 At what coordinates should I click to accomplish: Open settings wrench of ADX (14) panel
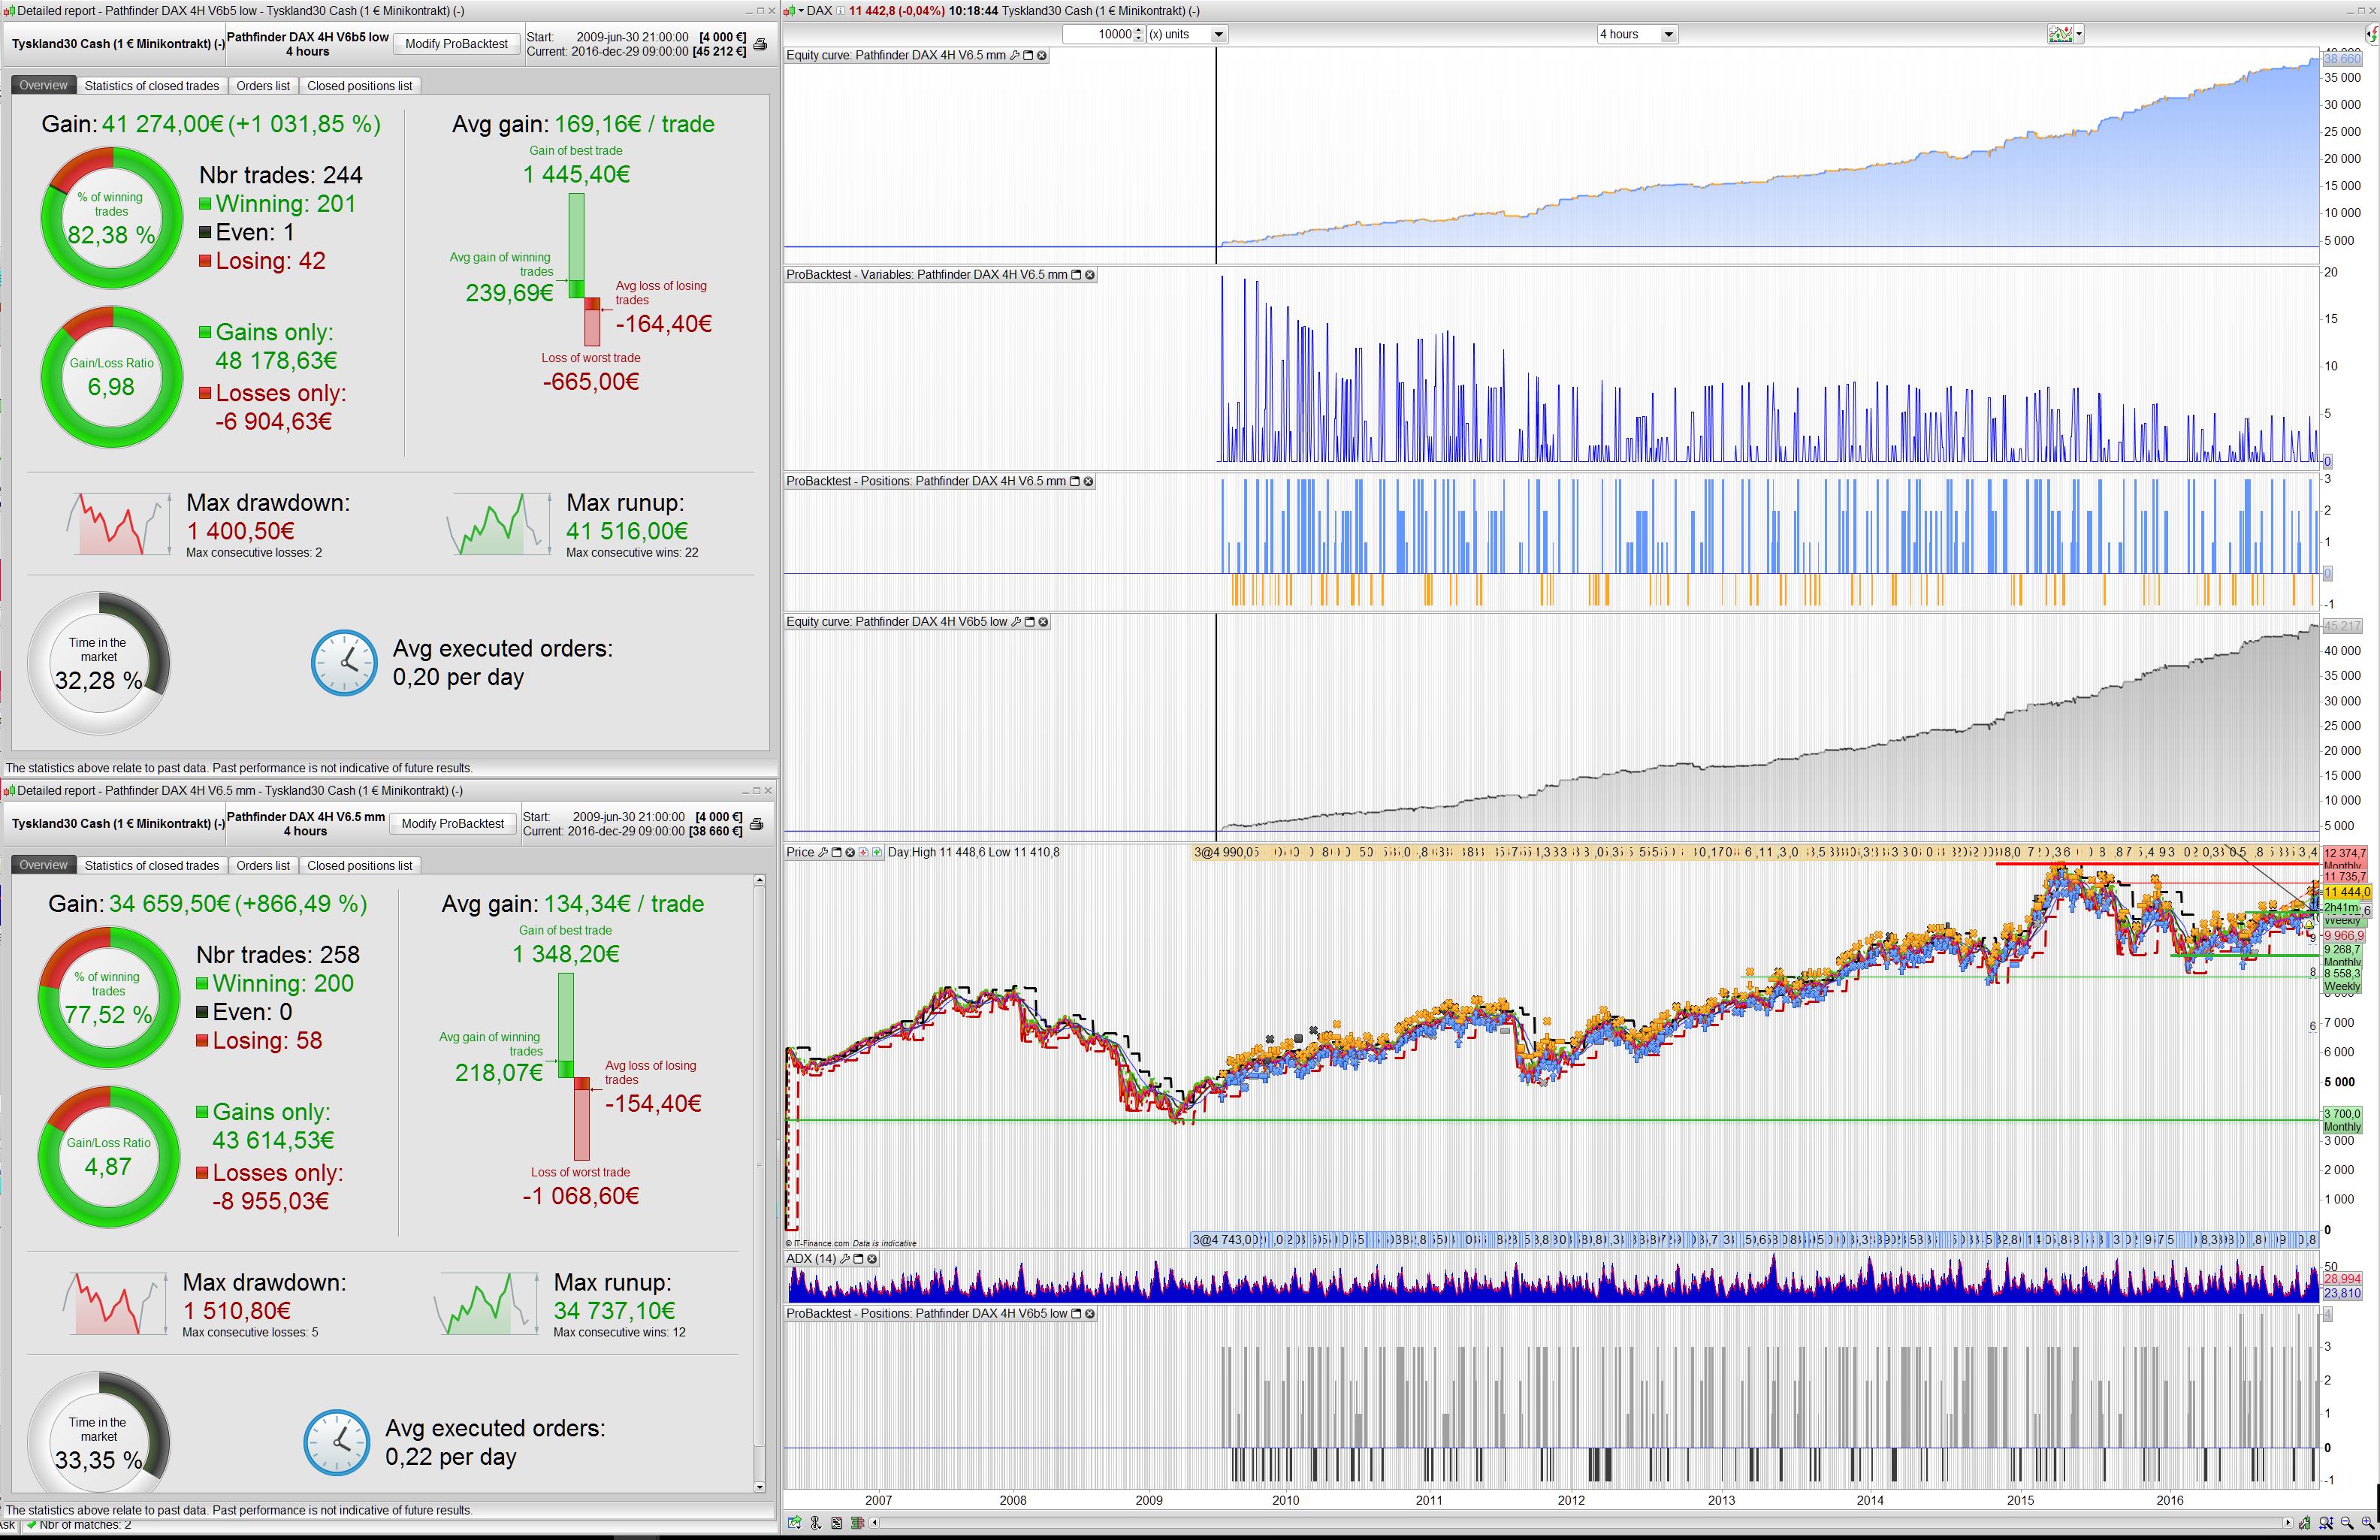pyautogui.click(x=845, y=1259)
